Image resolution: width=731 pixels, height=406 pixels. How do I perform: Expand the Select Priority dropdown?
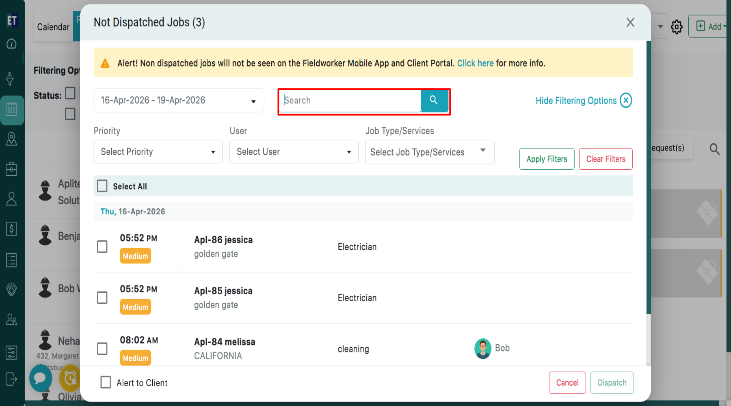coord(158,152)
